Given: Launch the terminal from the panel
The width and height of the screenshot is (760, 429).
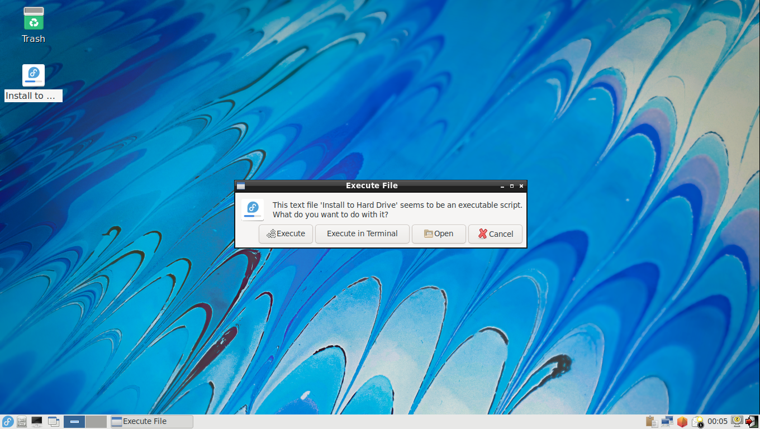Looking at the screenshot, I should (37, 422).
